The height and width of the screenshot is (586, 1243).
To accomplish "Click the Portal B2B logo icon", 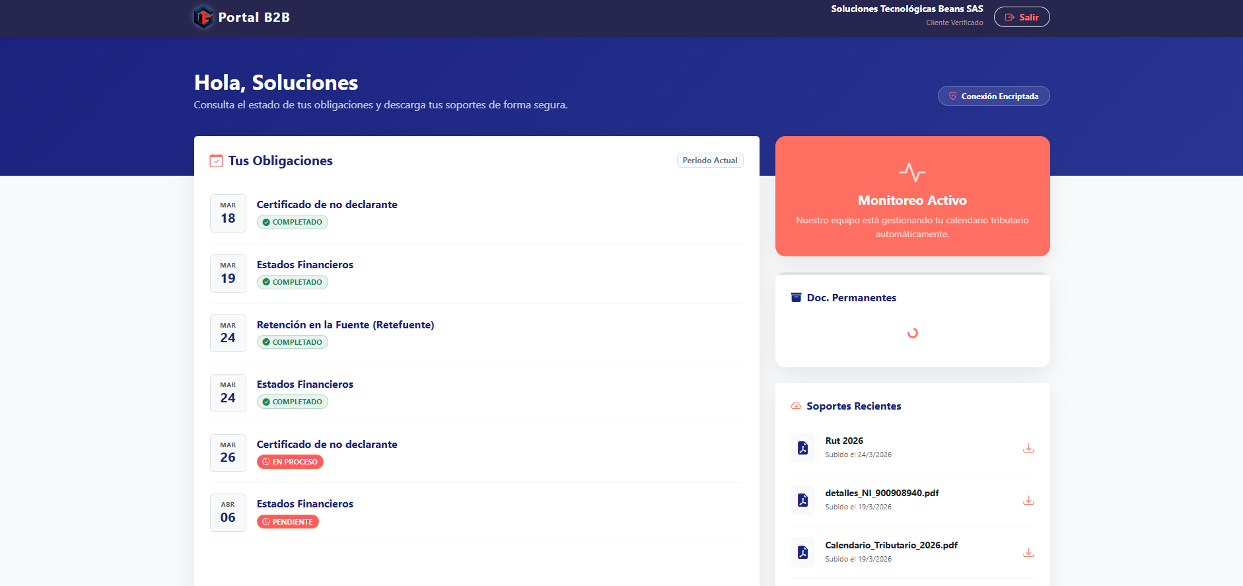I will tap(203, 17).
